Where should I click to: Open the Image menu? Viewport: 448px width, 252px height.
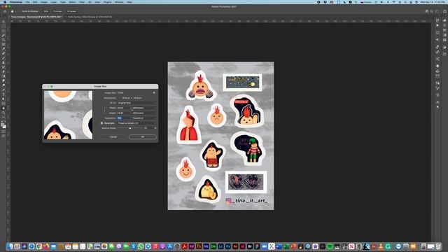43,2
